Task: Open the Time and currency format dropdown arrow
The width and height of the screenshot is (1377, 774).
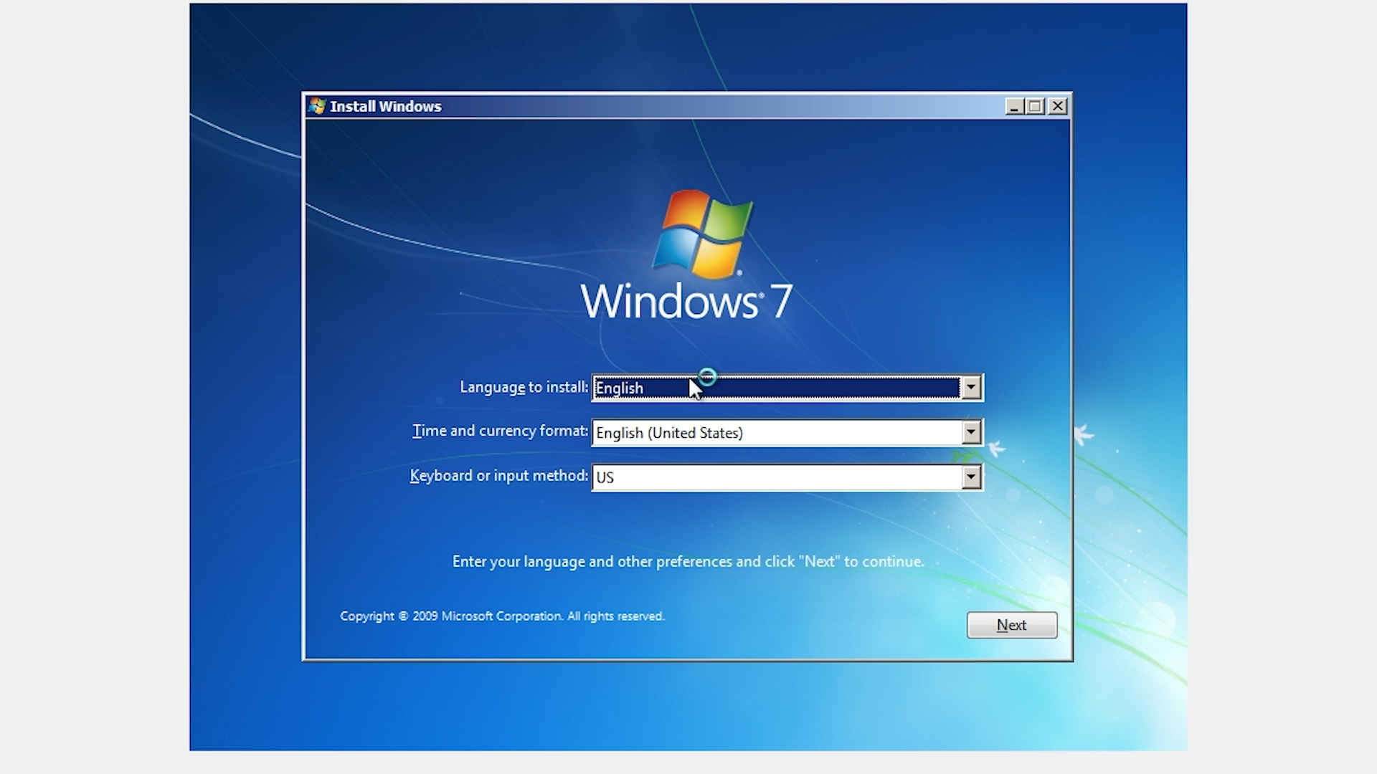Action: point(971,432)
